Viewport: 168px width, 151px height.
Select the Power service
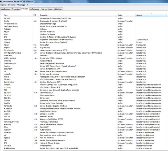[x=6, y=45]
